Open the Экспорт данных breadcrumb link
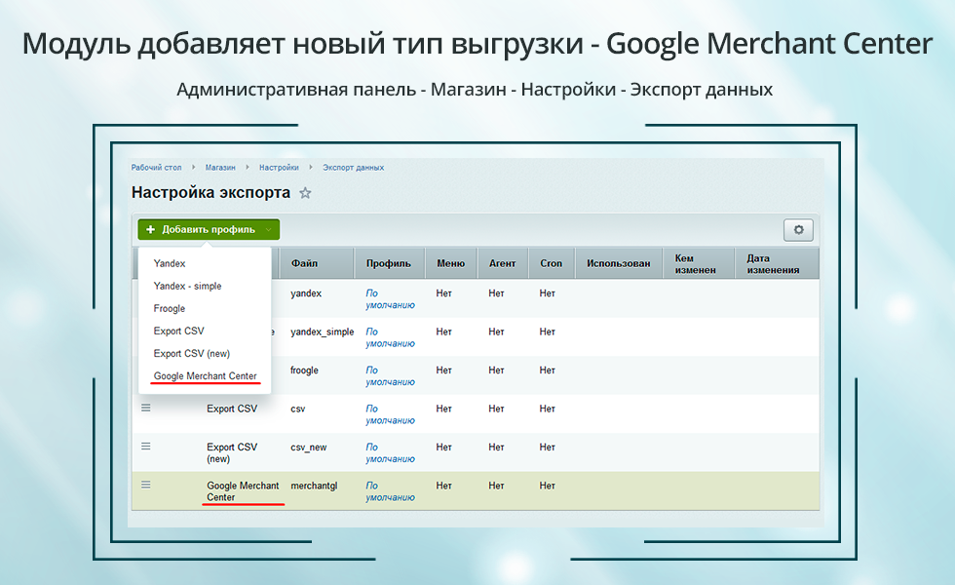955x585 pixels. click(x=353, y=168)
